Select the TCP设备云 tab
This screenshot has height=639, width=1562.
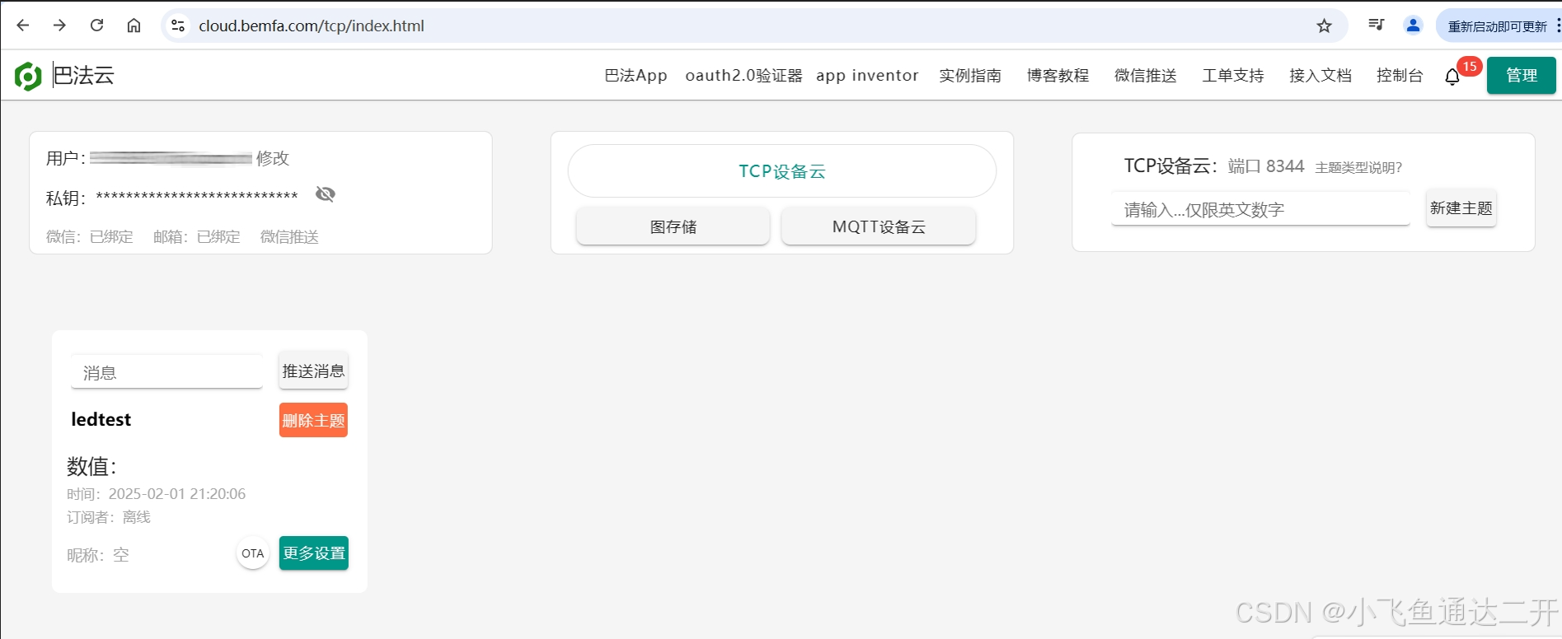[x=781, y=171]
